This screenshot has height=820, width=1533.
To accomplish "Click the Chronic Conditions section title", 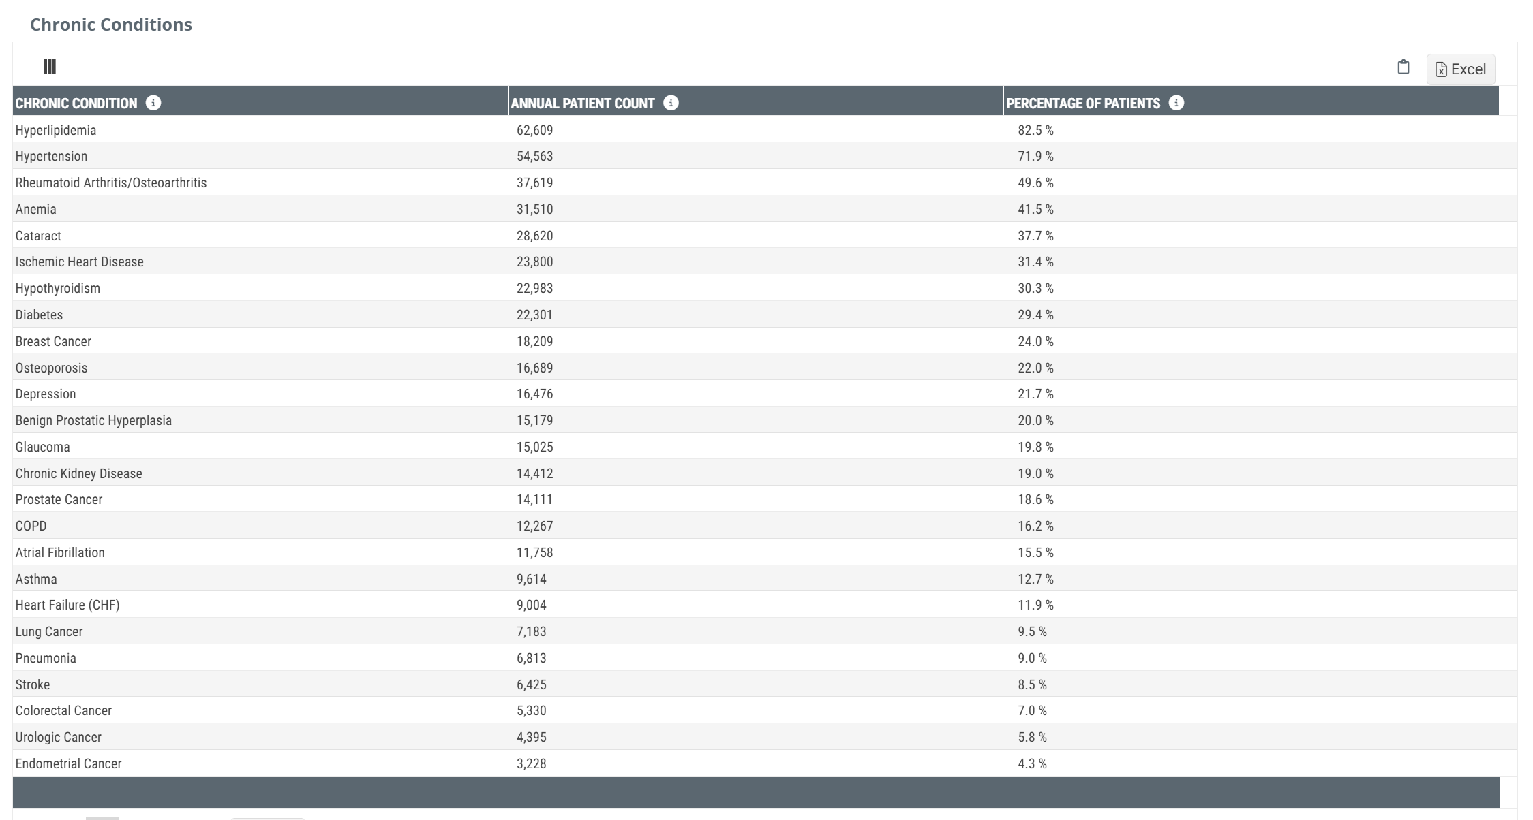I will tap(111, 25).
